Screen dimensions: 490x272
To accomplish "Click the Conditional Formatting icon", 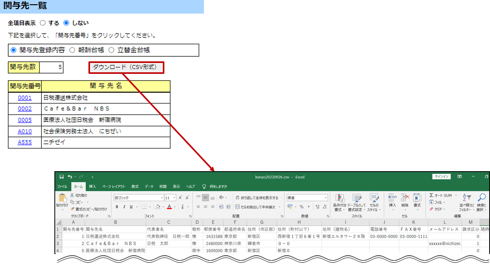I will (339, 199).
